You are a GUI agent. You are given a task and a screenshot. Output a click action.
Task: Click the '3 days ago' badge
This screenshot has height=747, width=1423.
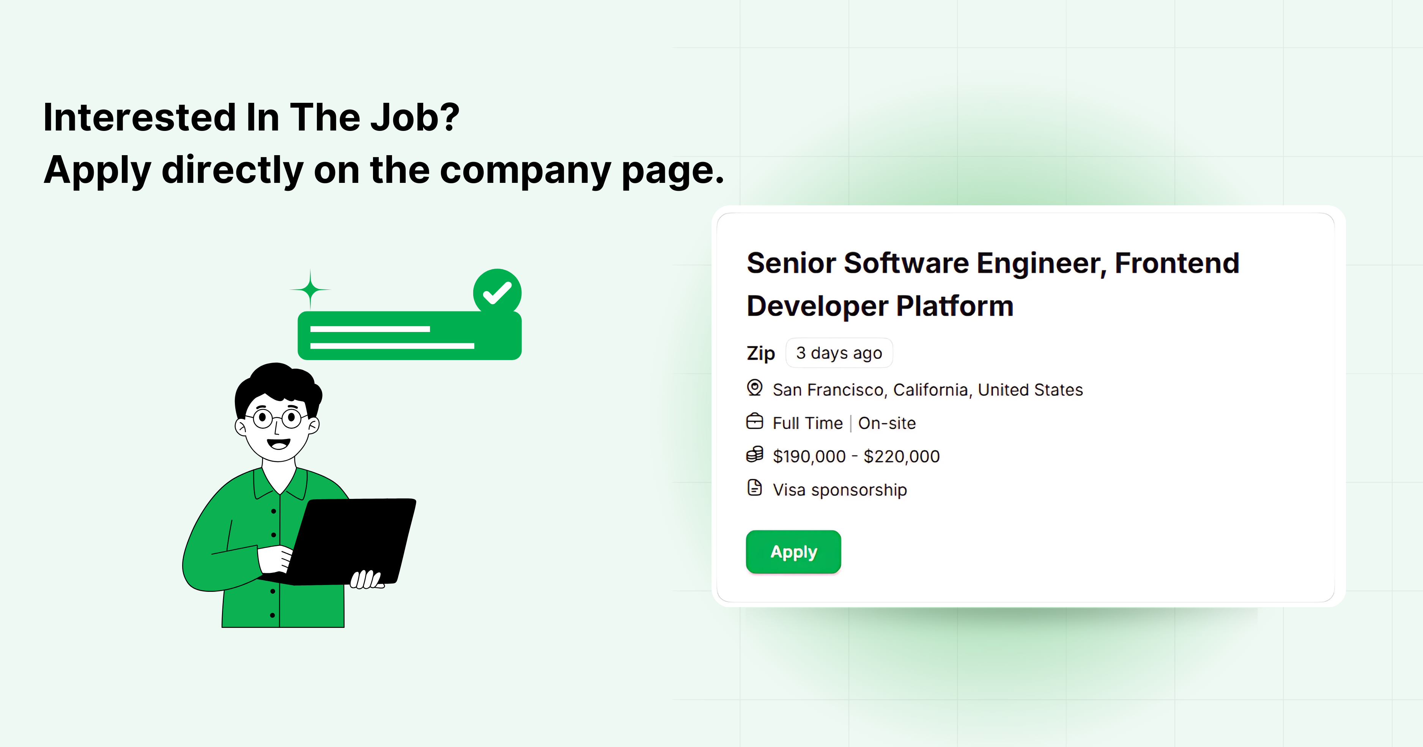coord(839,353)
